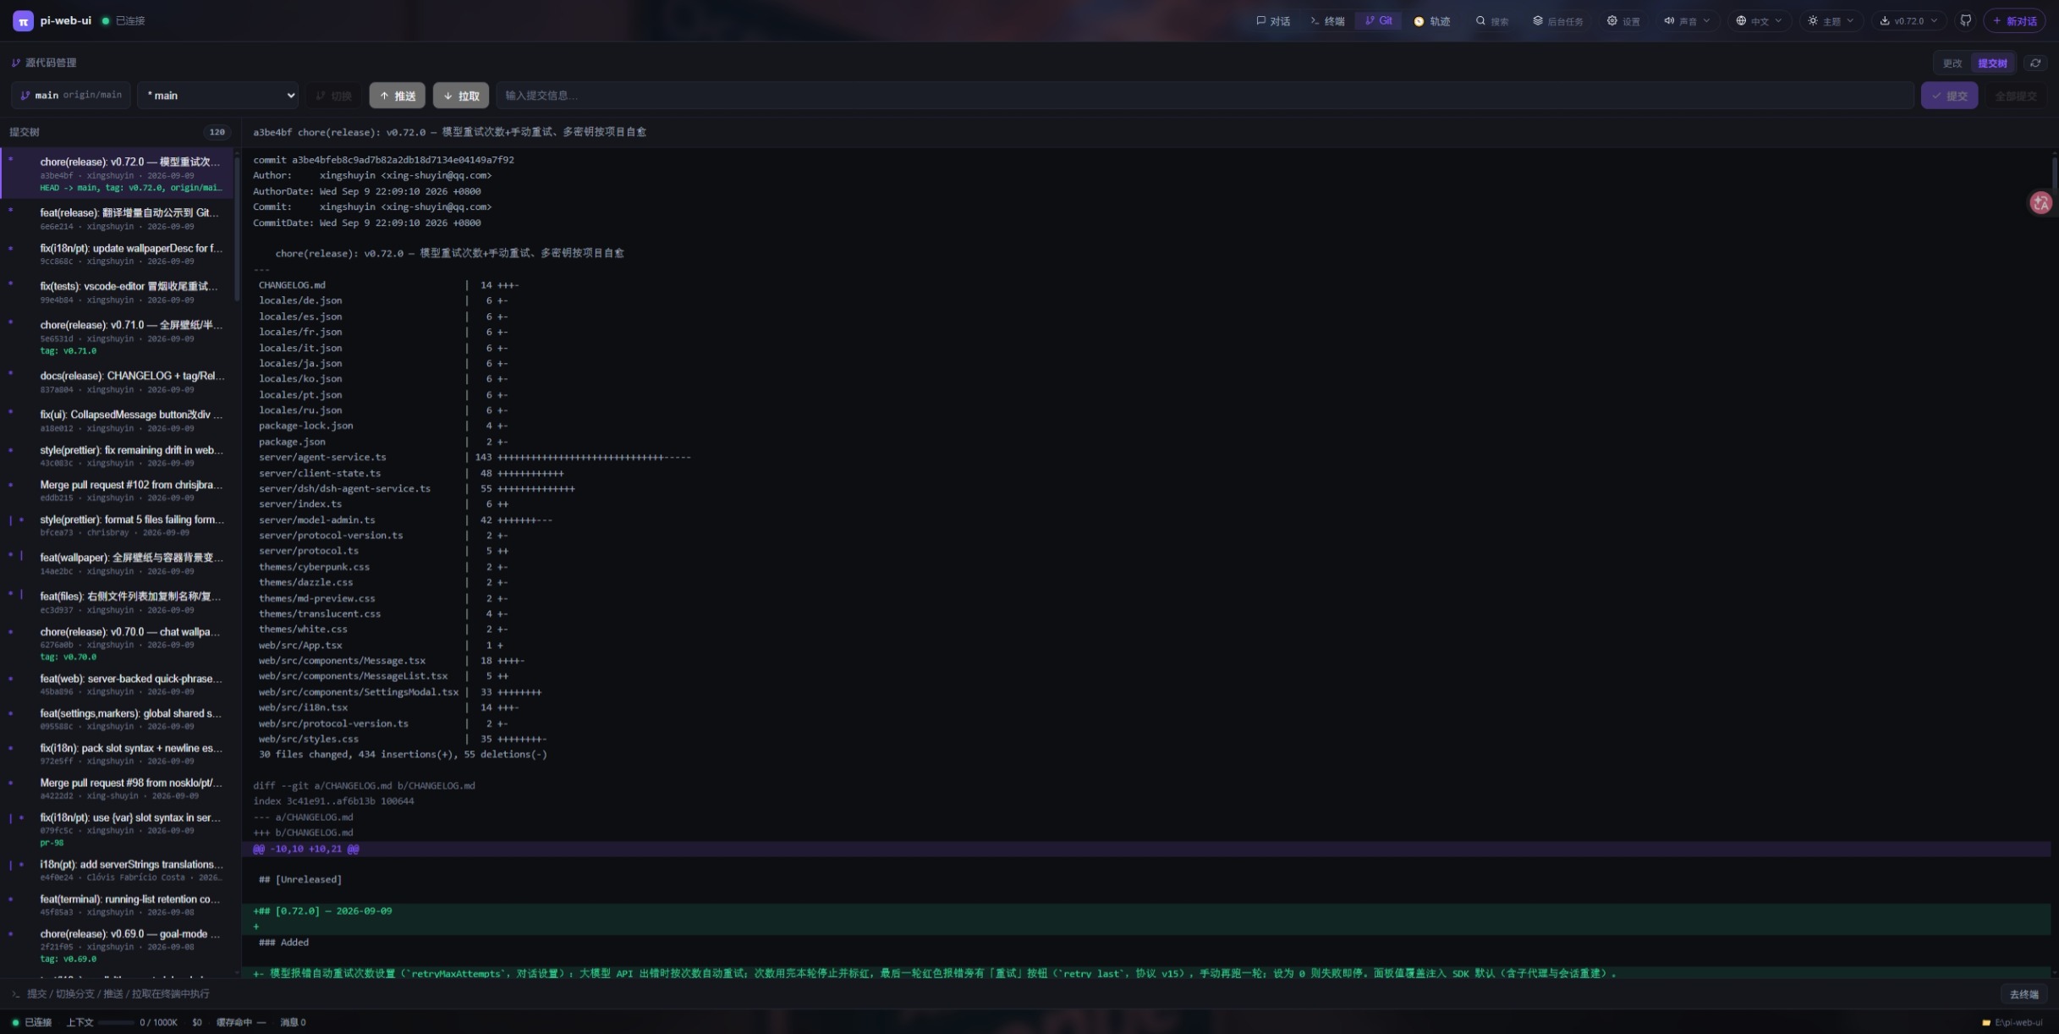
Task: Start a 新对话 new conversation
Action: pyautogui.click(x=2014, y=21)
